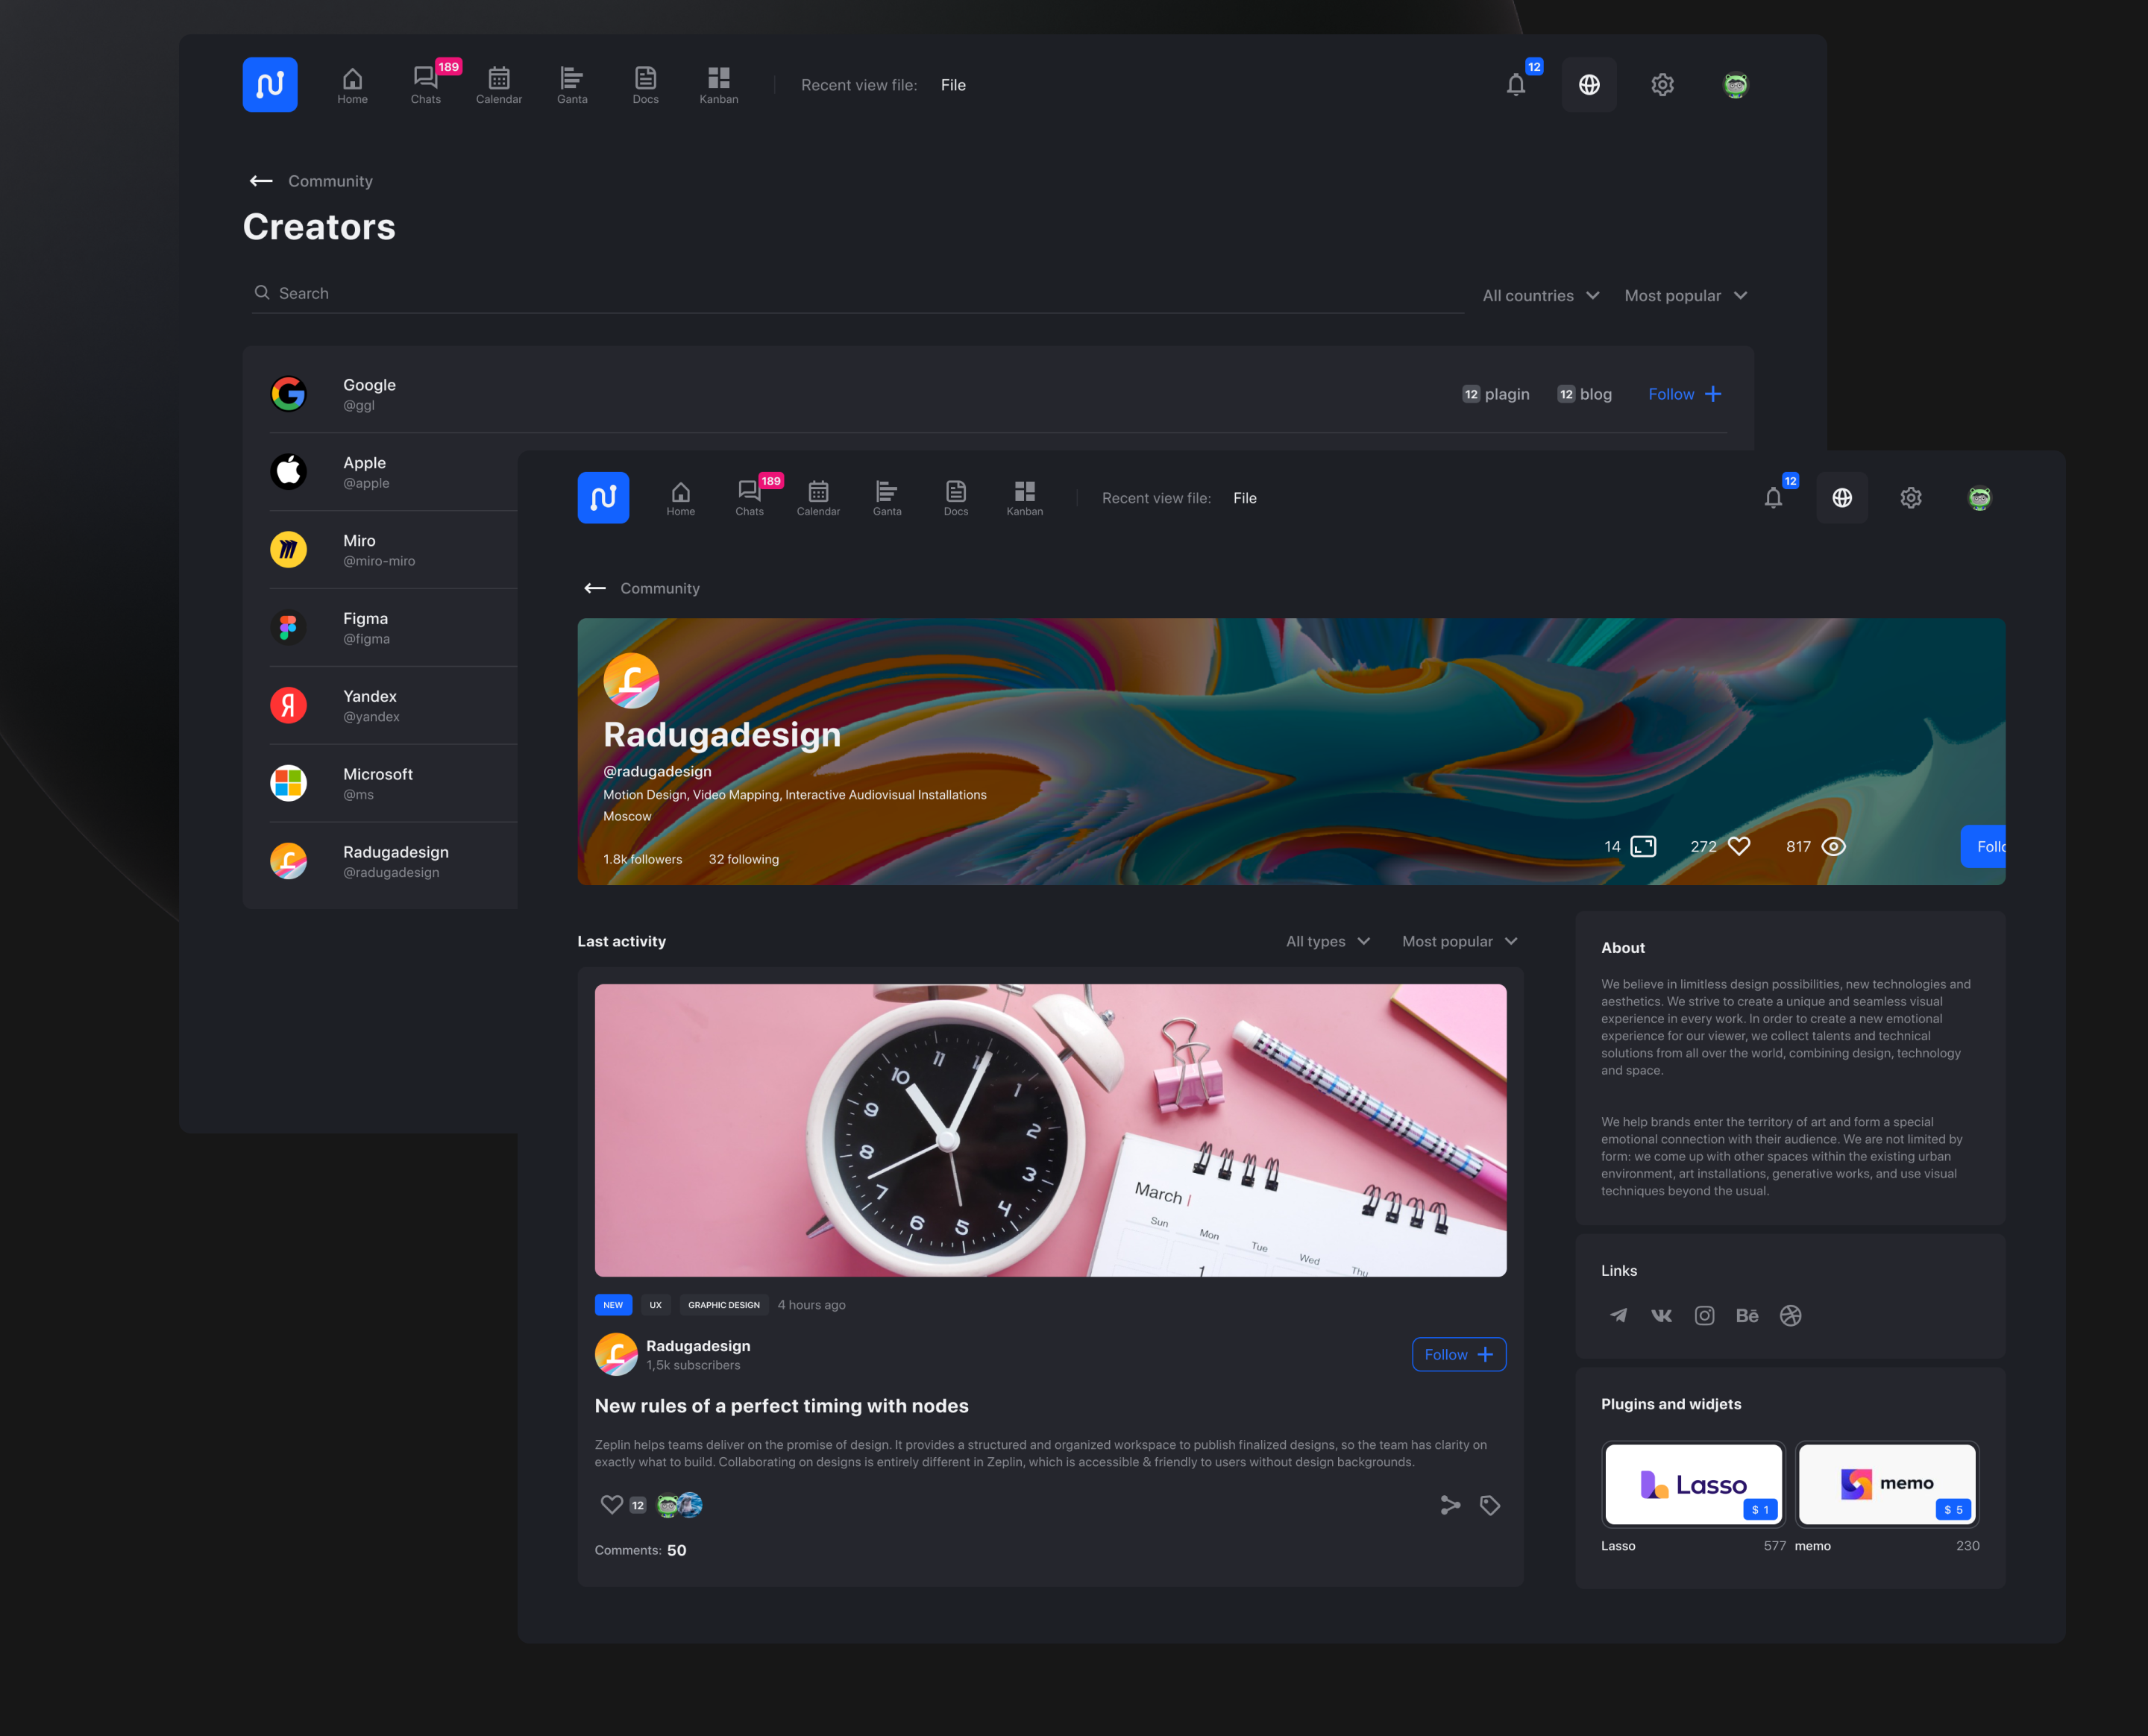Open the VK social link icon
This screenshot has width=2148, height=1736.
click(x=1661, y=1315)
